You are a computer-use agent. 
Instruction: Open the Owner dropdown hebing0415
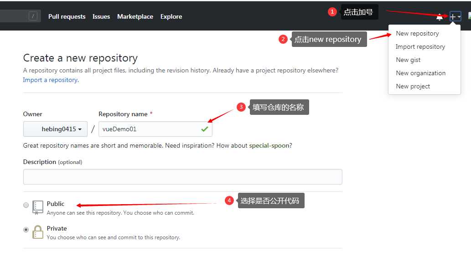pyautogui.click(x=55, y=129)
